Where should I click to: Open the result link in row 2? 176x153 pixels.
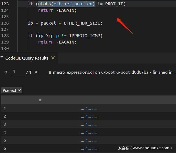89,116
